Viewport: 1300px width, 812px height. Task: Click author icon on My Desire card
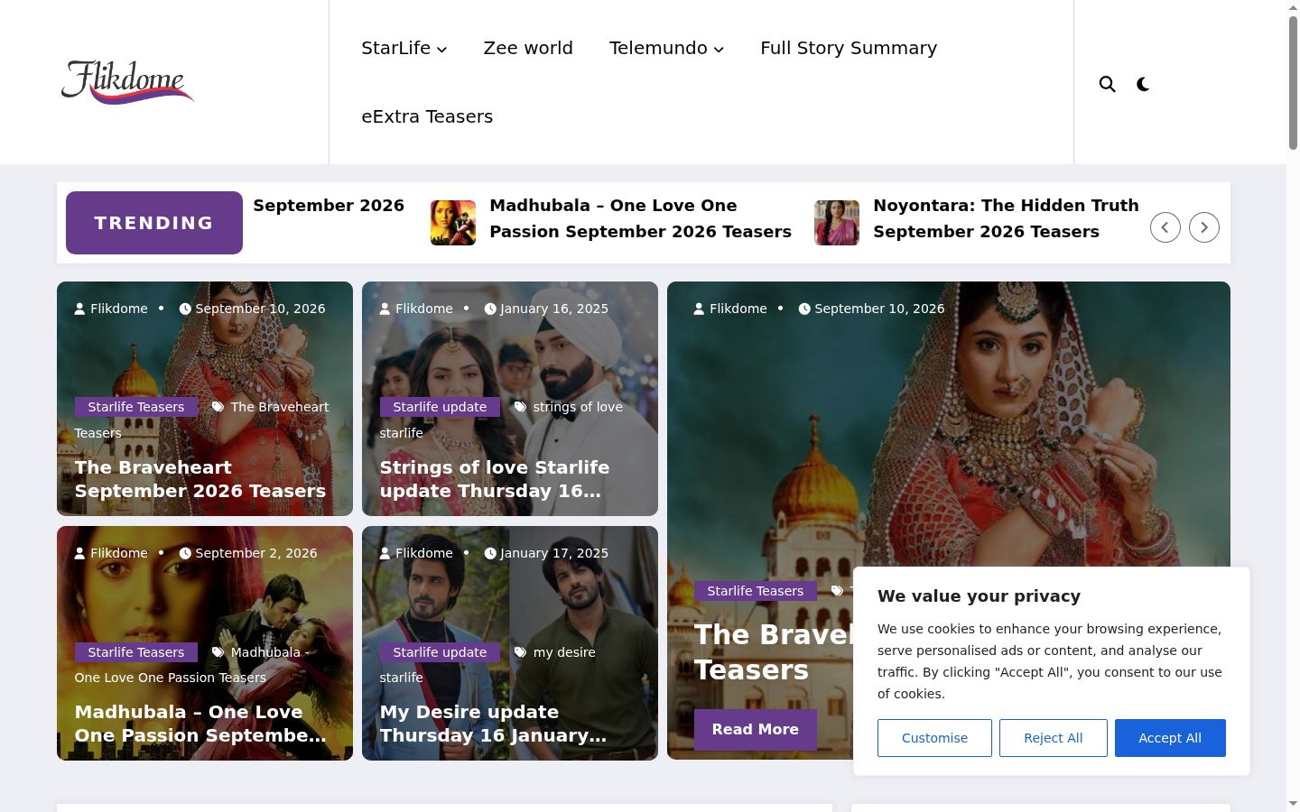tap(385, 553)
